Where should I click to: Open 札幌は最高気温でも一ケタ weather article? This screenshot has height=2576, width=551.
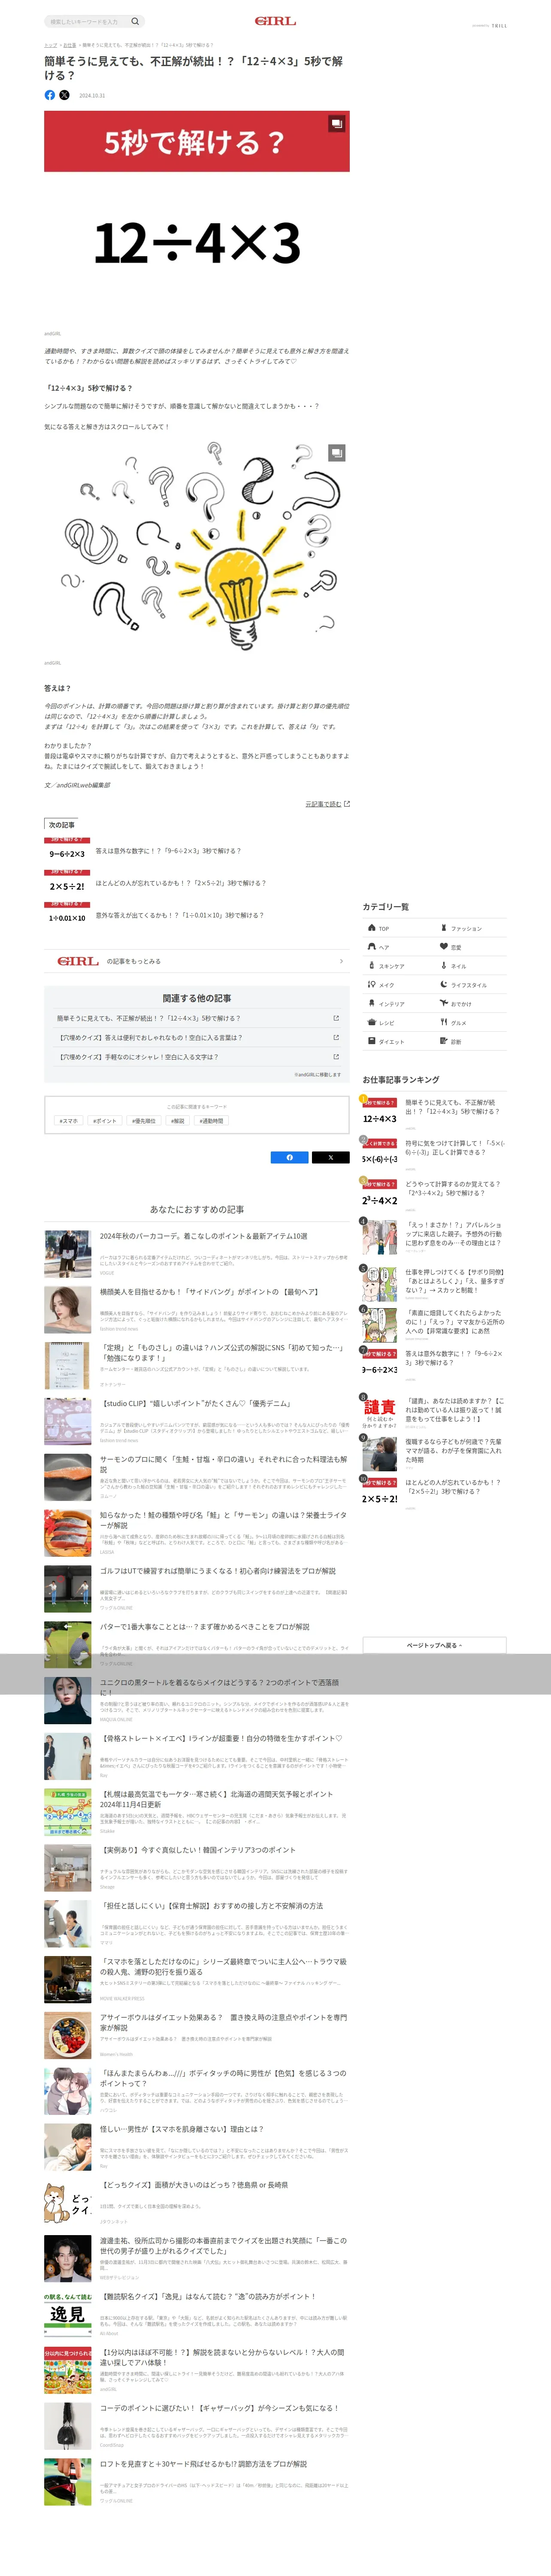click(x=196, y=1812)
